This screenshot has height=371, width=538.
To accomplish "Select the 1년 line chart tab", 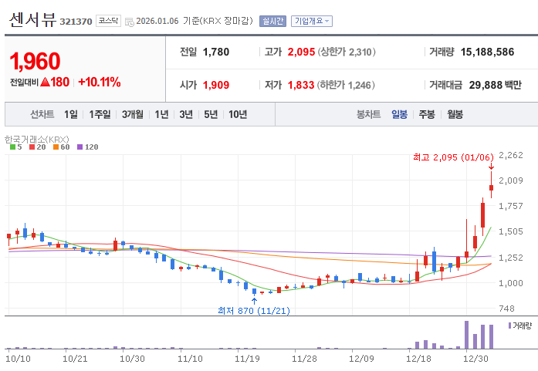I will click(161, 114).
